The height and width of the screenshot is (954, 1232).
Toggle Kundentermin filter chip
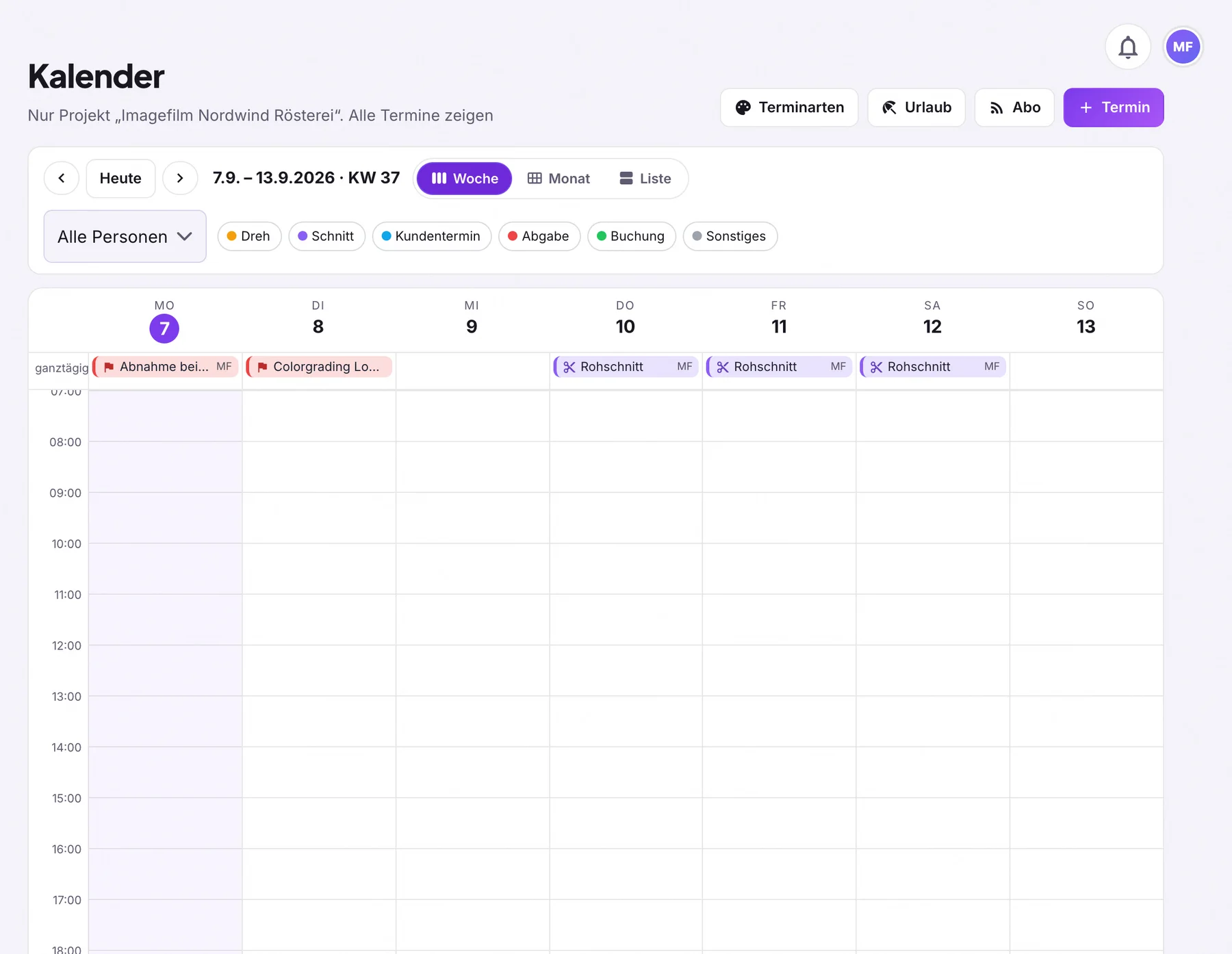432,236
